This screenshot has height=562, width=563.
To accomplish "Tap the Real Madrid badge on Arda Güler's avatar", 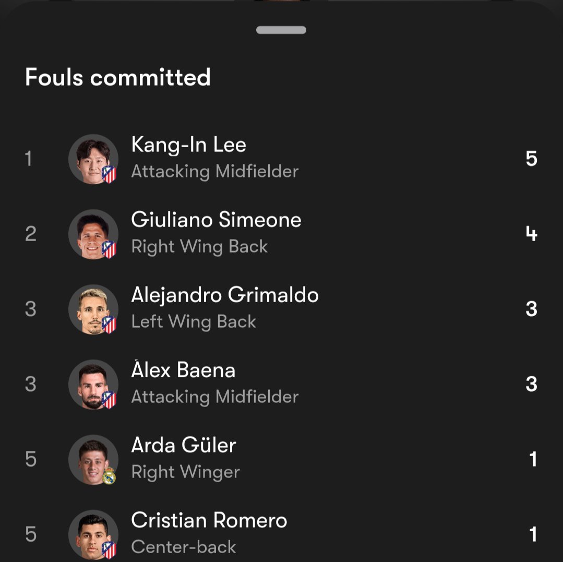I will (x=109, y=475).
